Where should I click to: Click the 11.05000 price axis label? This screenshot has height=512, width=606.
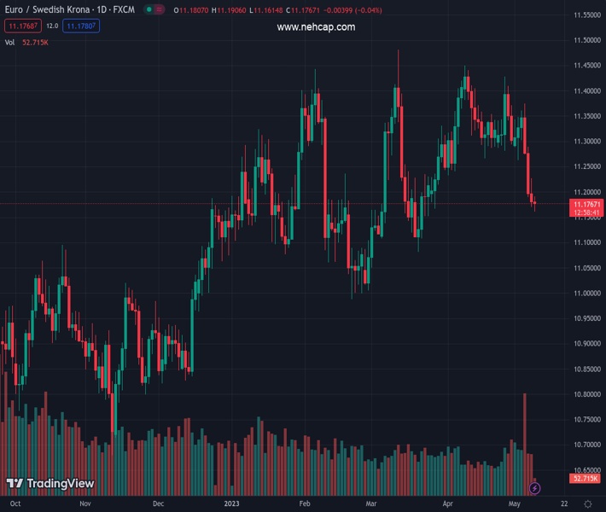[587, 268]
